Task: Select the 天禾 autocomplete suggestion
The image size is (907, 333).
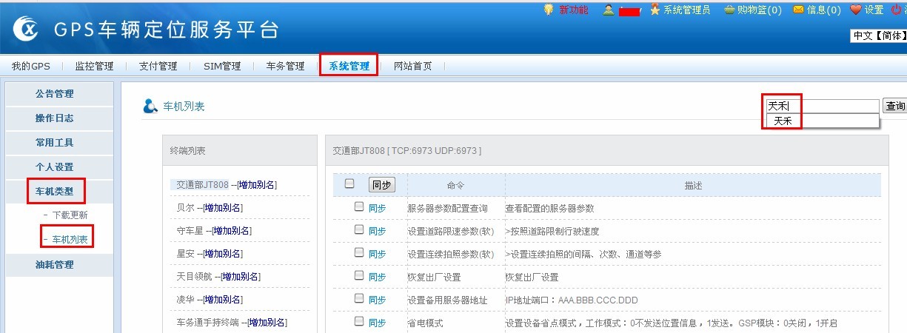Action: coord(783,121)
